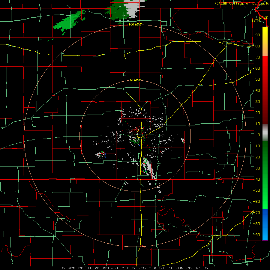270x270 pixels.
Task: Click the gray zero-velocity segment of color bar
Action: pyautogui.click(x=265, y=133)
